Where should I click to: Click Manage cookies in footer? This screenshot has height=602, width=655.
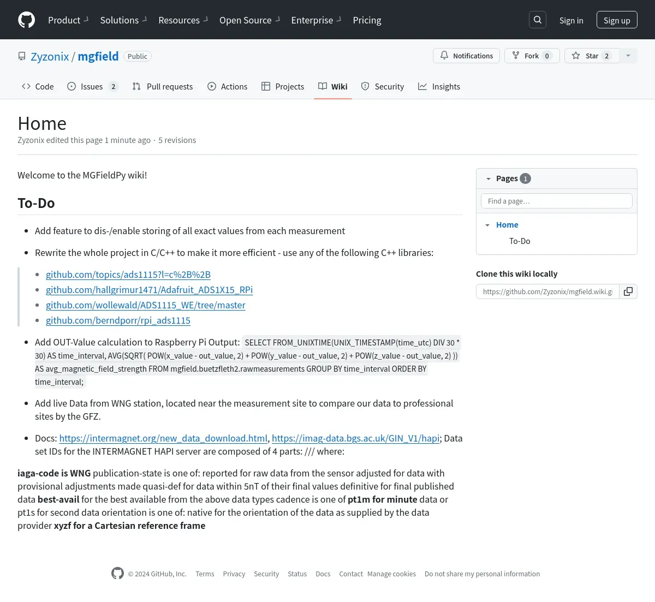coord(391,574)
